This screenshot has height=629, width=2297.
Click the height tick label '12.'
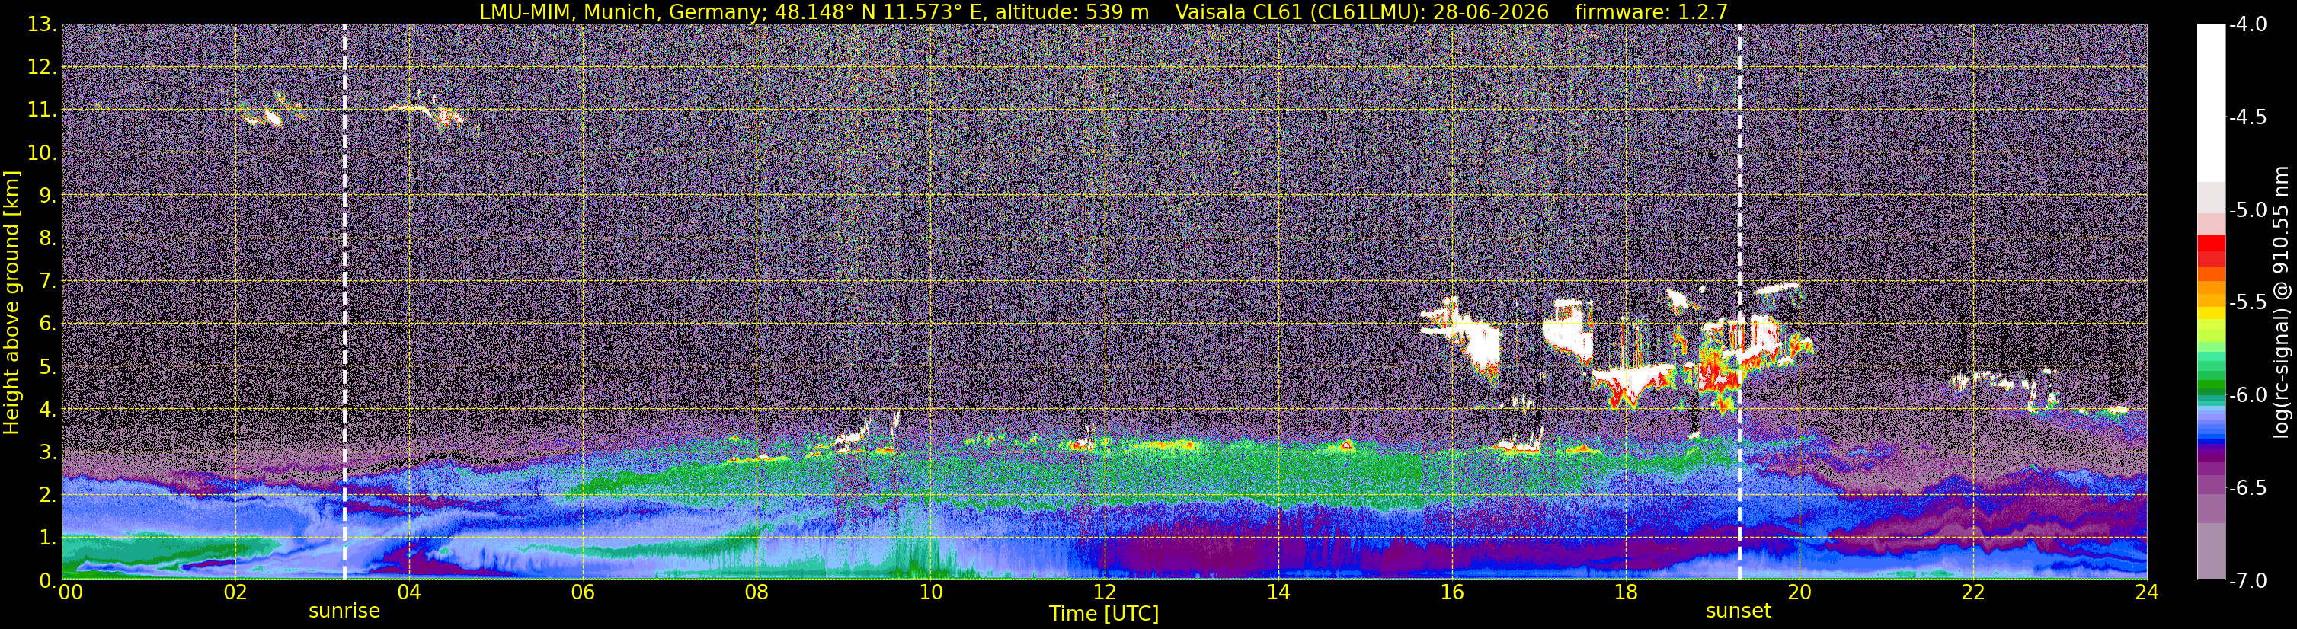pyautogui.click(x=42, y=68)
